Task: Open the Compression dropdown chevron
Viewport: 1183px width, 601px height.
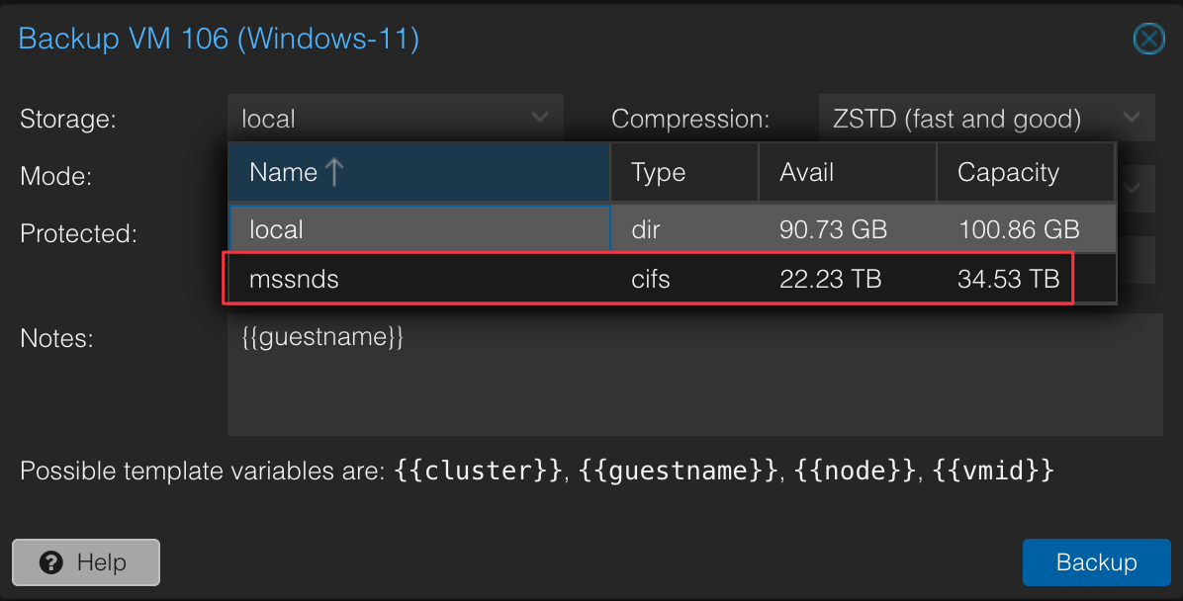Action: 1131,117
